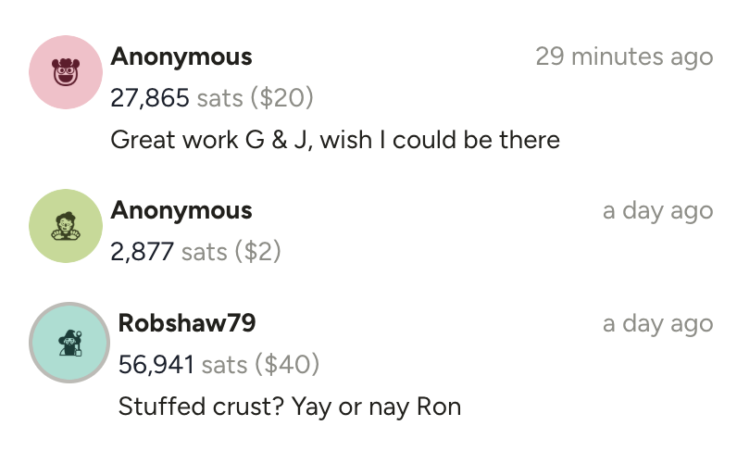This screenshot has height=476, width=737.
Task: Select the "Great work G & J" comment
Action: tap(335, 140)
